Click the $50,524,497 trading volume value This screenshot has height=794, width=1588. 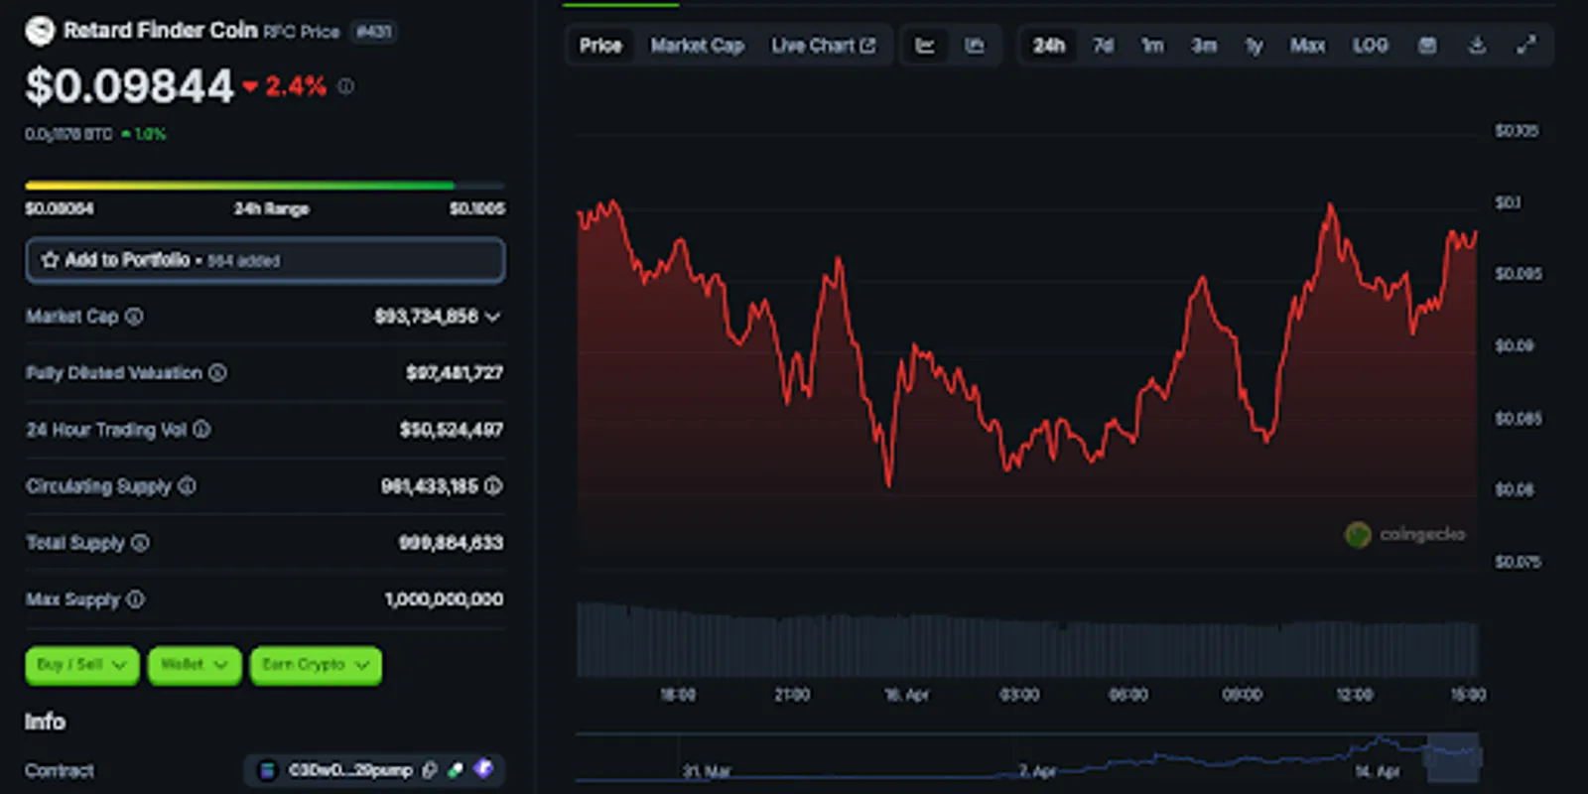[452, 430]
